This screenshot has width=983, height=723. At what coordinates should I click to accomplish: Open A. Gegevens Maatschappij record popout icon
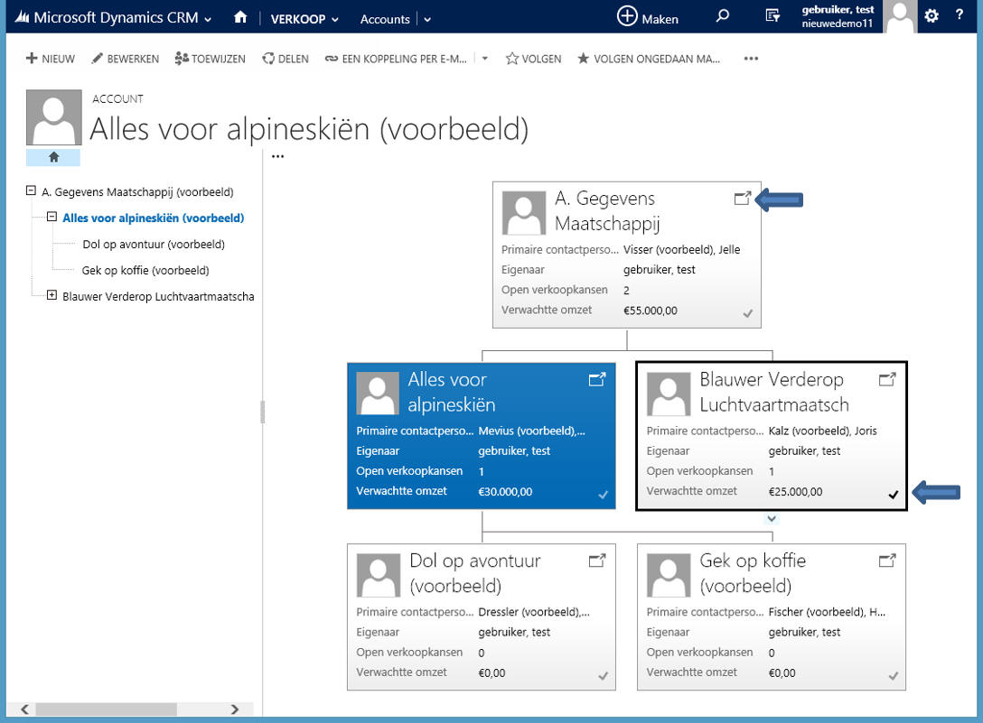(x=742, y=199)
